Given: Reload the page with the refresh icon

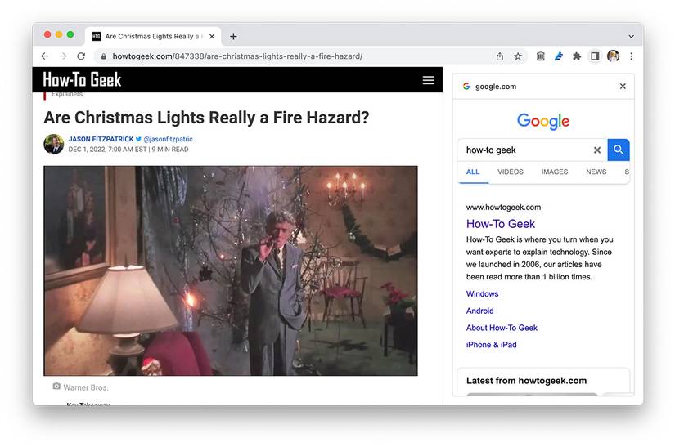Looking at the screenshot, I should (x=81, y=56).
